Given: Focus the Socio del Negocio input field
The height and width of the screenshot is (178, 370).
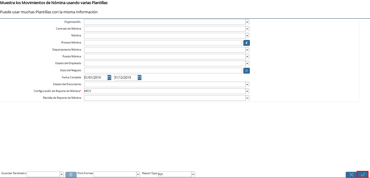Looking at the screenshot, I should pyautogui.click(x=163, y=70).
